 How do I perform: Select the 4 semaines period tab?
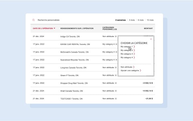click(x=120, y=20)
